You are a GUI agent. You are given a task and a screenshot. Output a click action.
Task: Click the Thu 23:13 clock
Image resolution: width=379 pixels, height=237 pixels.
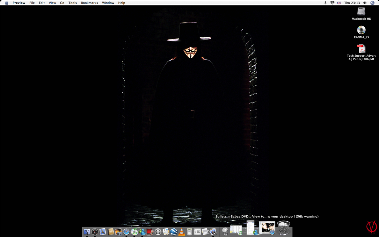352,3
